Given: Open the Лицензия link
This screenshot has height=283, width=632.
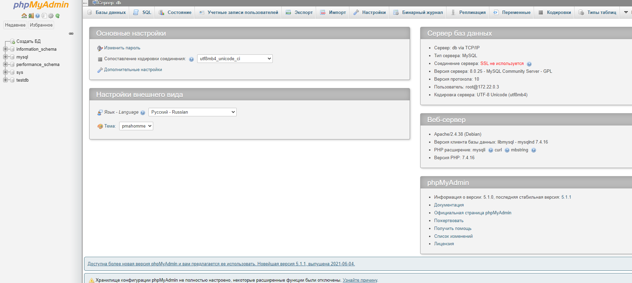Looking at the screenshot, I should point(444,244).
